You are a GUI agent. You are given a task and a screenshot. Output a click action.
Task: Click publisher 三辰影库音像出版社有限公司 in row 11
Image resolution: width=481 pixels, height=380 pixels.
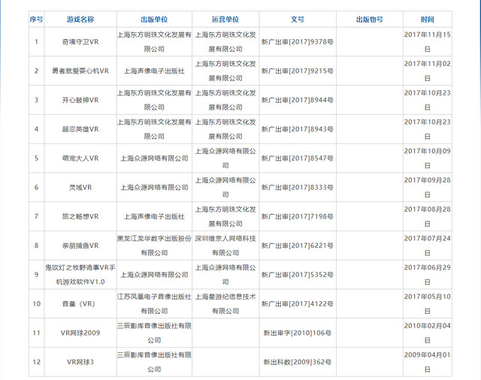(154, 333)
